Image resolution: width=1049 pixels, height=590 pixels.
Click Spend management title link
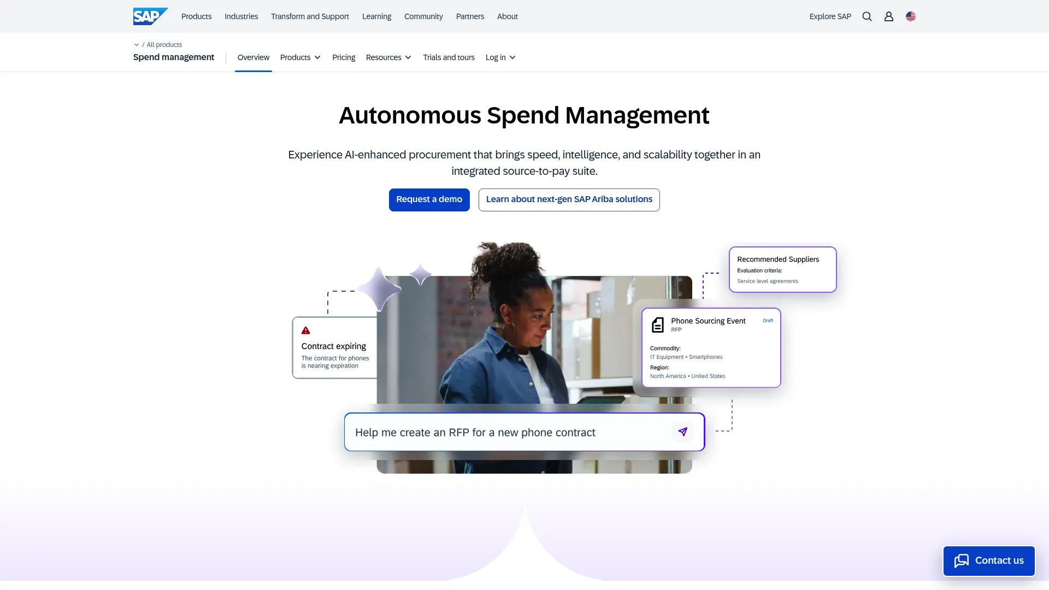[x=174, y=57]
